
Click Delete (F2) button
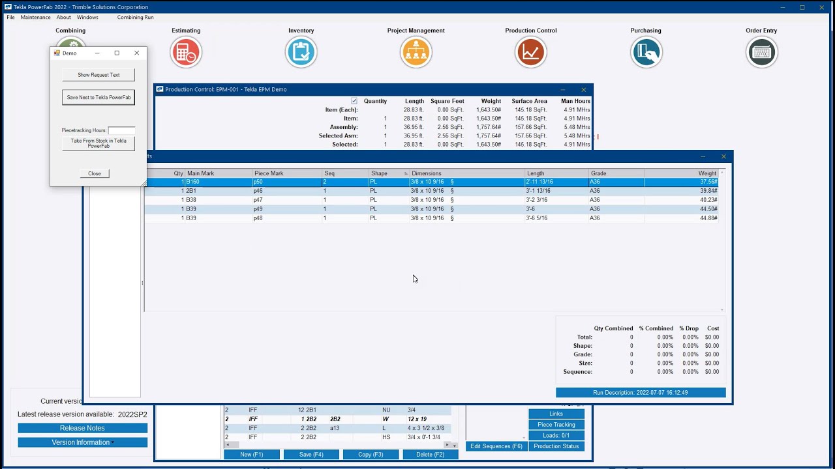(x=431, y=455)
